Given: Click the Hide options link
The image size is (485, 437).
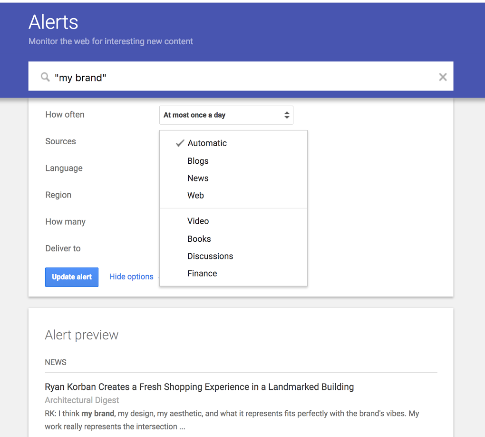Looking at the screenshot, I should [x=131, y=277].
